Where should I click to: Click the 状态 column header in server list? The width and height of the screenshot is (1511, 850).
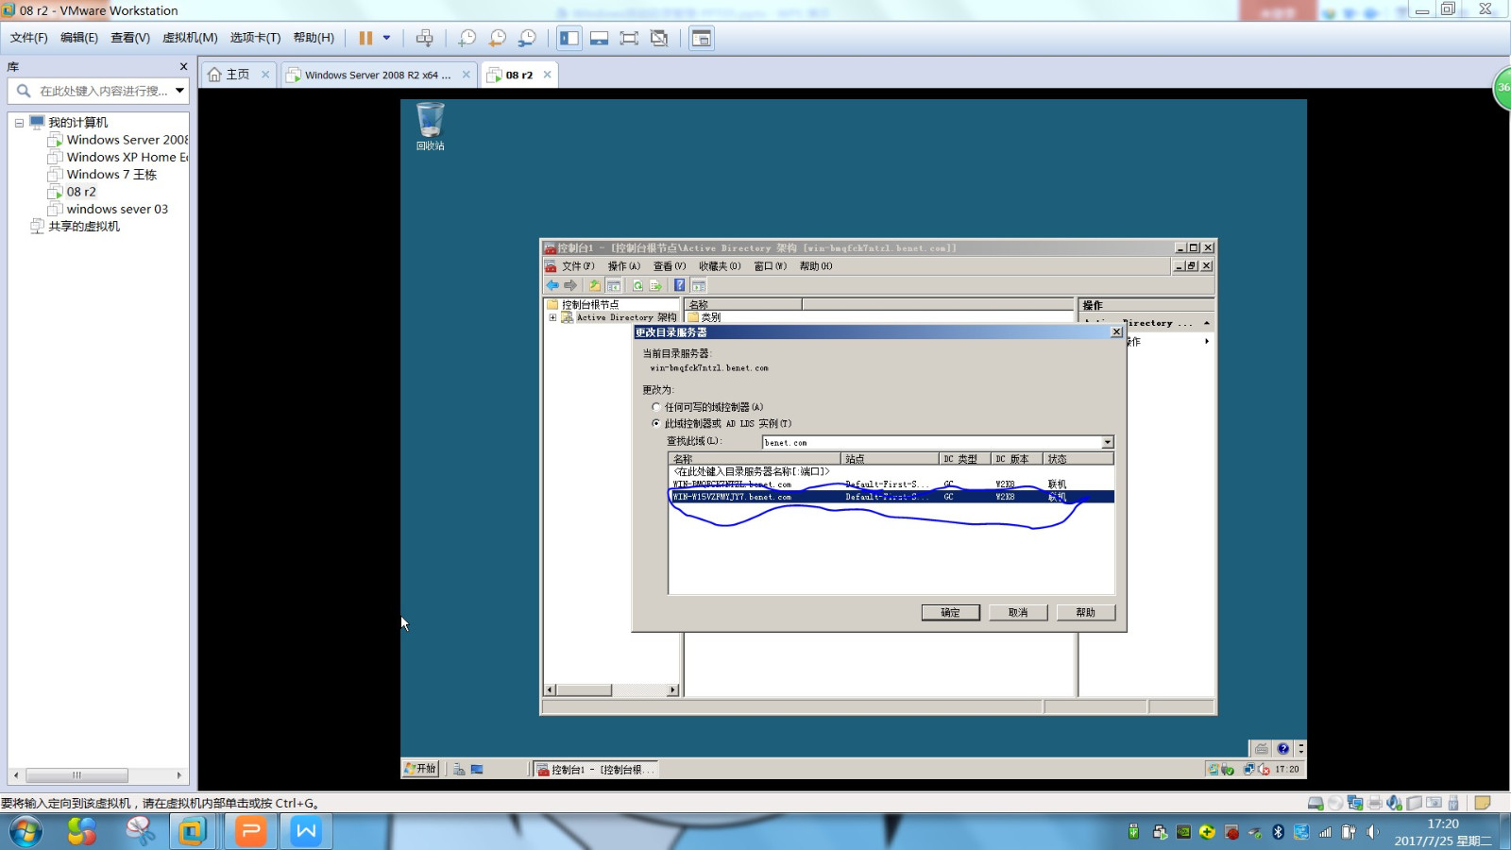(1078, 459)
